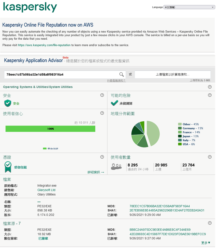Click the source MD5 hash 8B8C24A9...
Image resolution: width=216 pixels, height=248 pixels.
[x=160, y=229]
